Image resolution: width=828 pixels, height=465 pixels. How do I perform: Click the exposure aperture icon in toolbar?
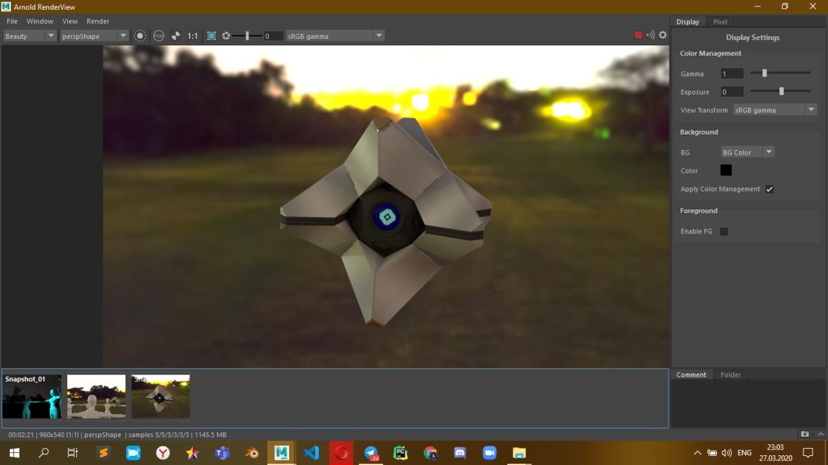tap(226, 36)
